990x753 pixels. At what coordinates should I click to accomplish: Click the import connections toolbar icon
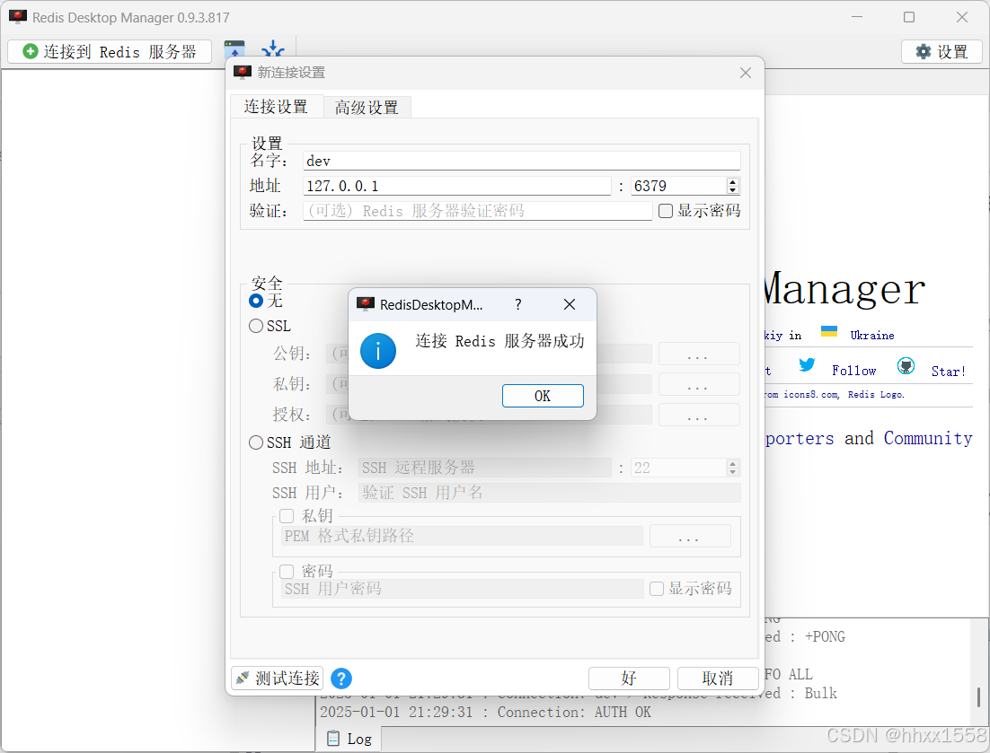click(234, 49)
